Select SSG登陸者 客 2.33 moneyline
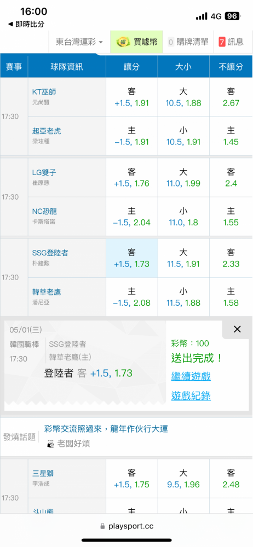The height and width of the screenshot is (547, 253). [231, 258]
